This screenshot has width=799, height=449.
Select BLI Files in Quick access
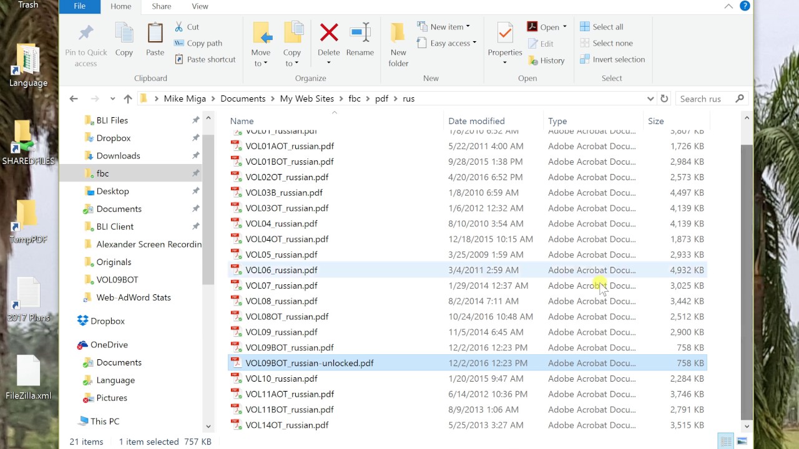112,120
